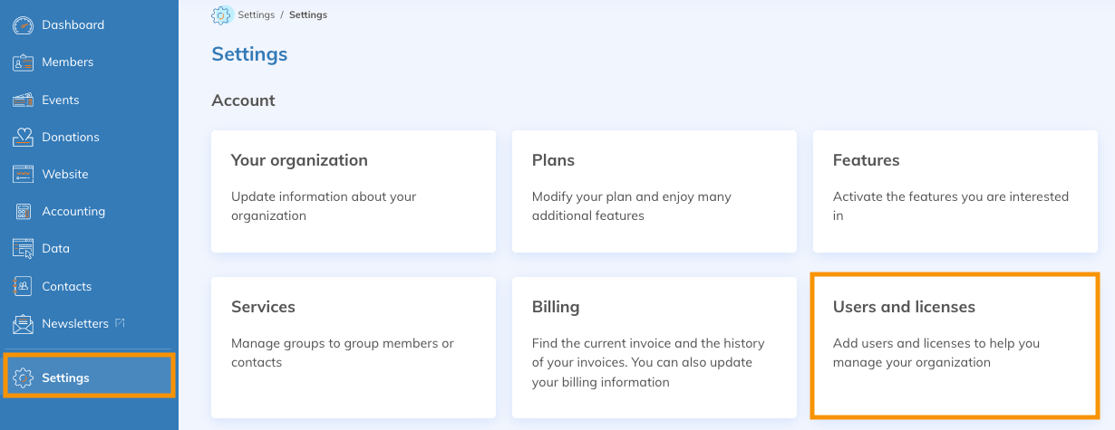Click the Contacts address book icon
The height and width of the screenshot is (430, 1115).
(24, 286)
